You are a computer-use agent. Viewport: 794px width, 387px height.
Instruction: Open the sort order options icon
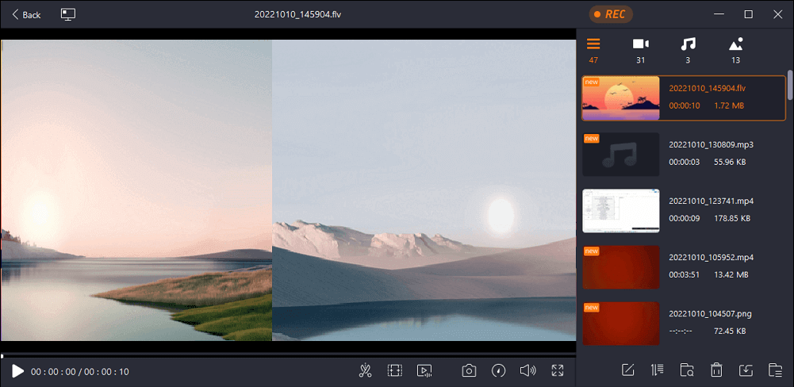658,370
